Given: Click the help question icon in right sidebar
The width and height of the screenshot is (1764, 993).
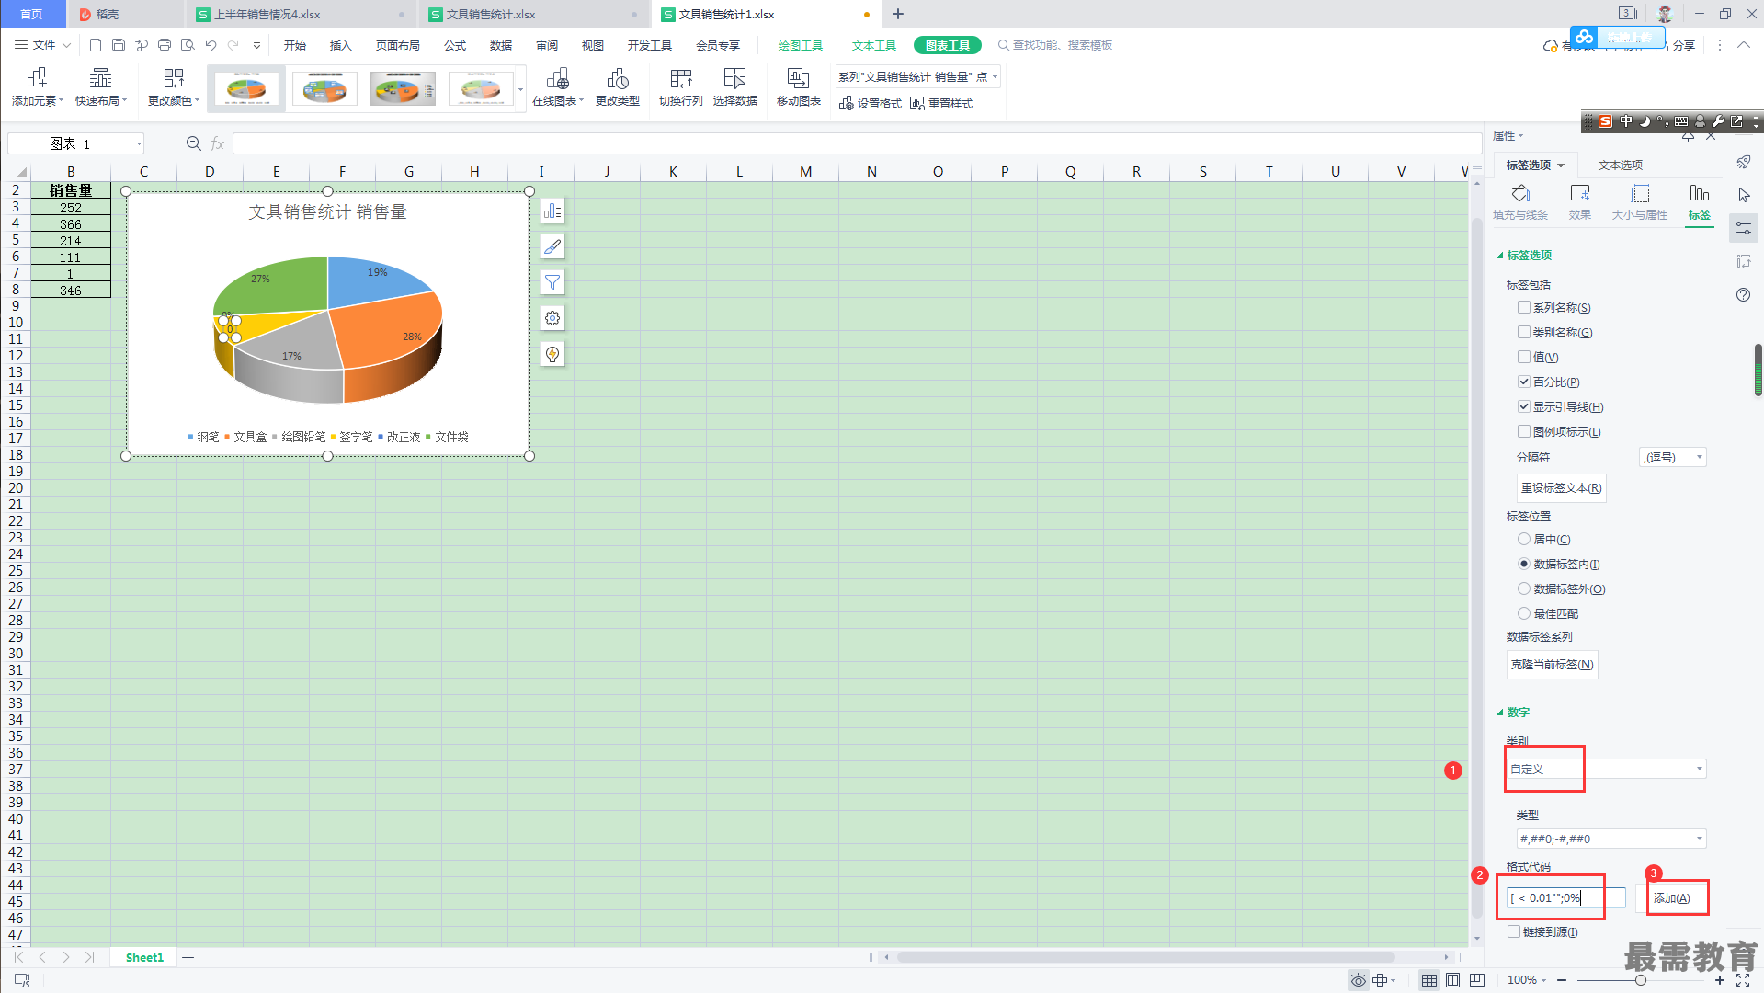Looking at the screenshot, I should point(1744,294).
